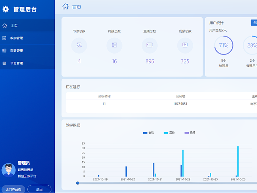
Task: Click the 部署管理 sidebar icon
Action: click(x=4, y=51)
